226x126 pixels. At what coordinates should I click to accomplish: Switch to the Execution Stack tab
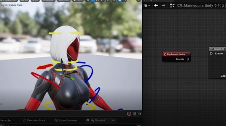point(34,120)
